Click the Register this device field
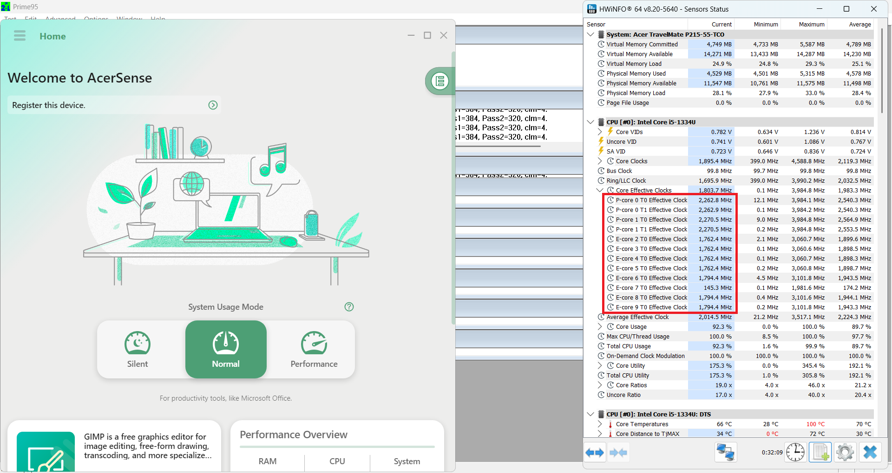Screen dimensions: 892x473 [x=114, y=105]
